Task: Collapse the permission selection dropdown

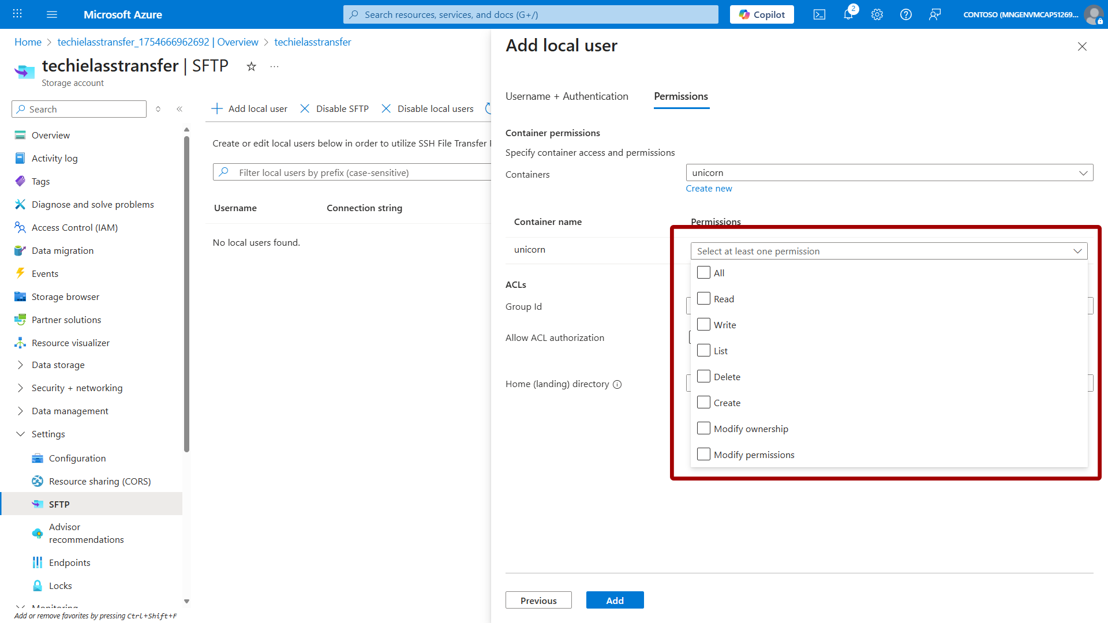Action: click(x=1077, y=251)
